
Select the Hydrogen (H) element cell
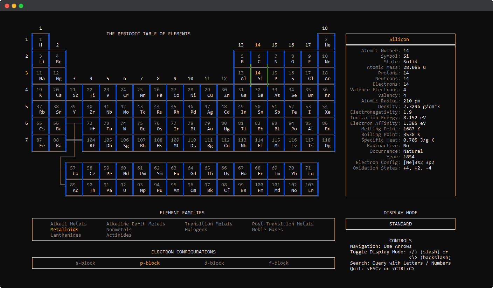coord(41,42)
